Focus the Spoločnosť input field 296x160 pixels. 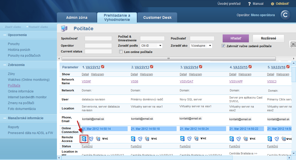coord(98,38)
